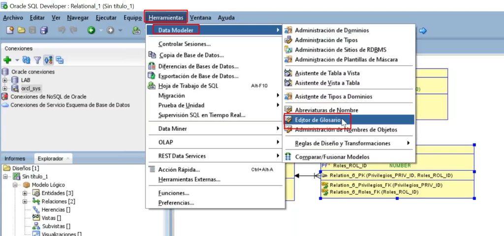Click the Administración de Sitios de RDBMS icon
The width and height of the screenshot is (504, 236).
click(x=288, y=50)
